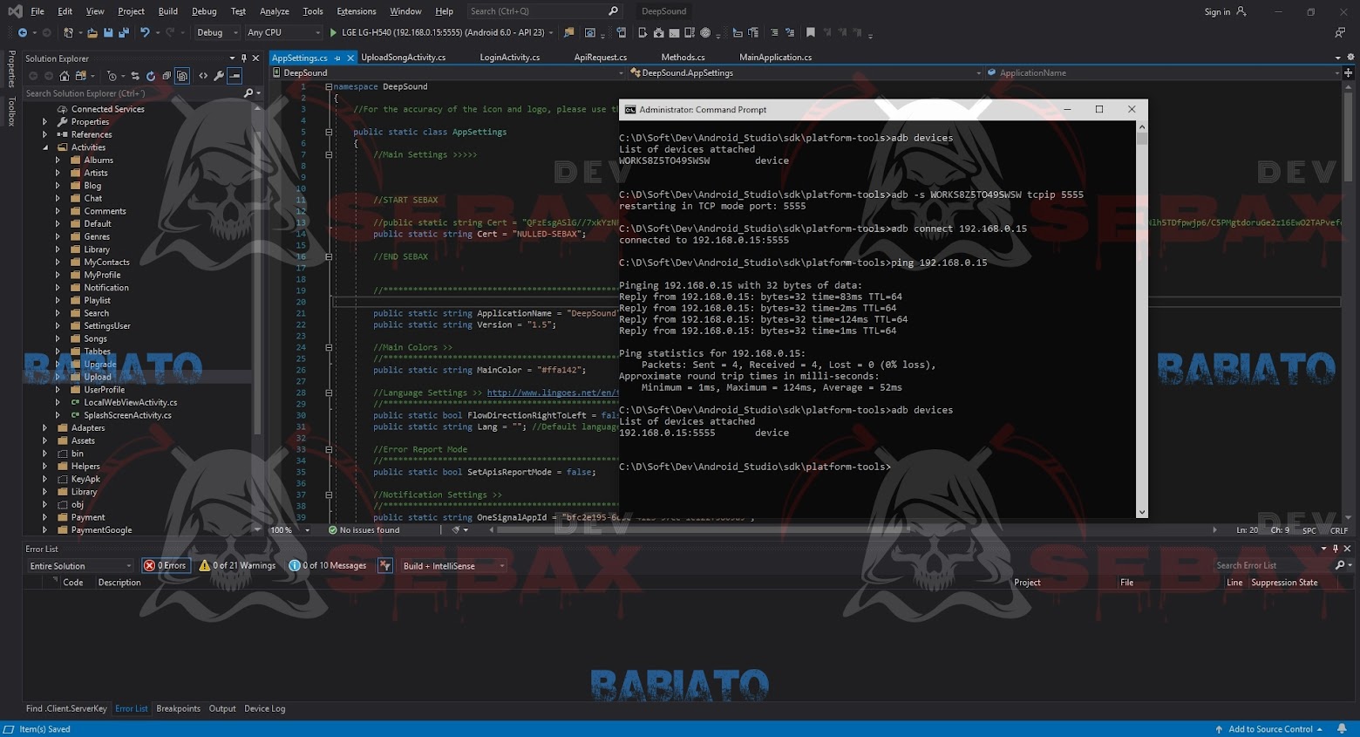Select SplashScreenActivity.cs in Solution Explorer
This screenshot has width=1360, height=737.
pos(127,415)
